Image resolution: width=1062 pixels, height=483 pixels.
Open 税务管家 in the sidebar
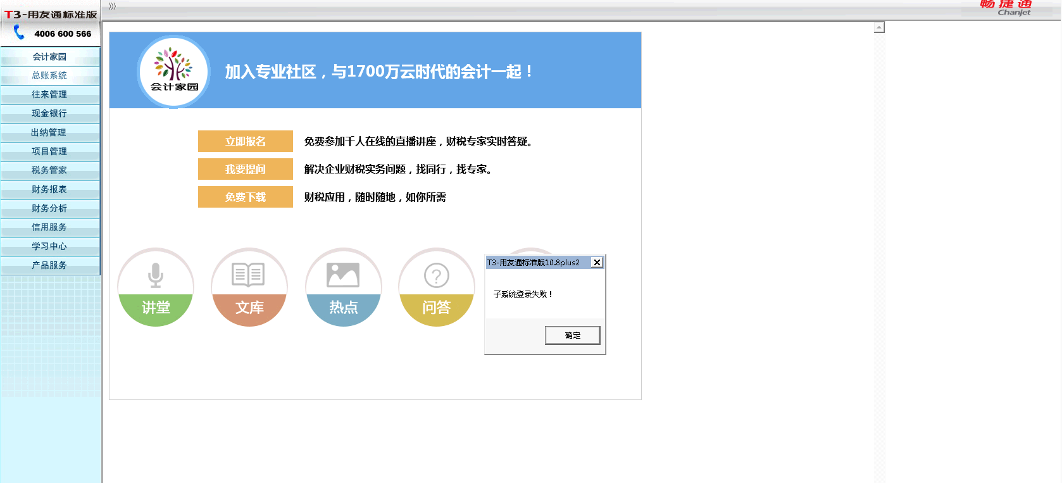click(x=50, y=170)
